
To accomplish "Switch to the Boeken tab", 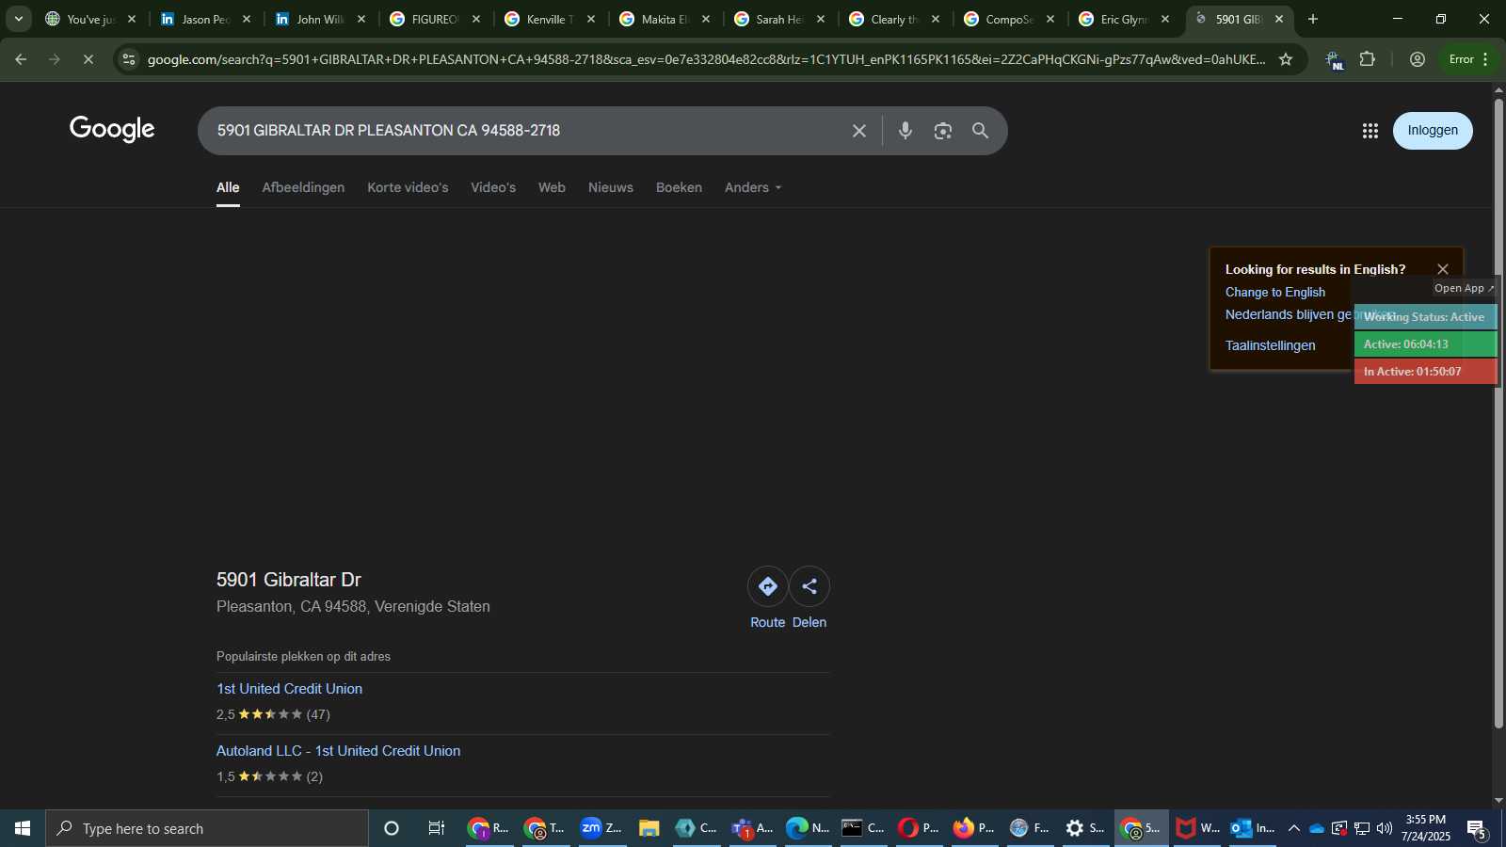I will [x=679, y=187].
